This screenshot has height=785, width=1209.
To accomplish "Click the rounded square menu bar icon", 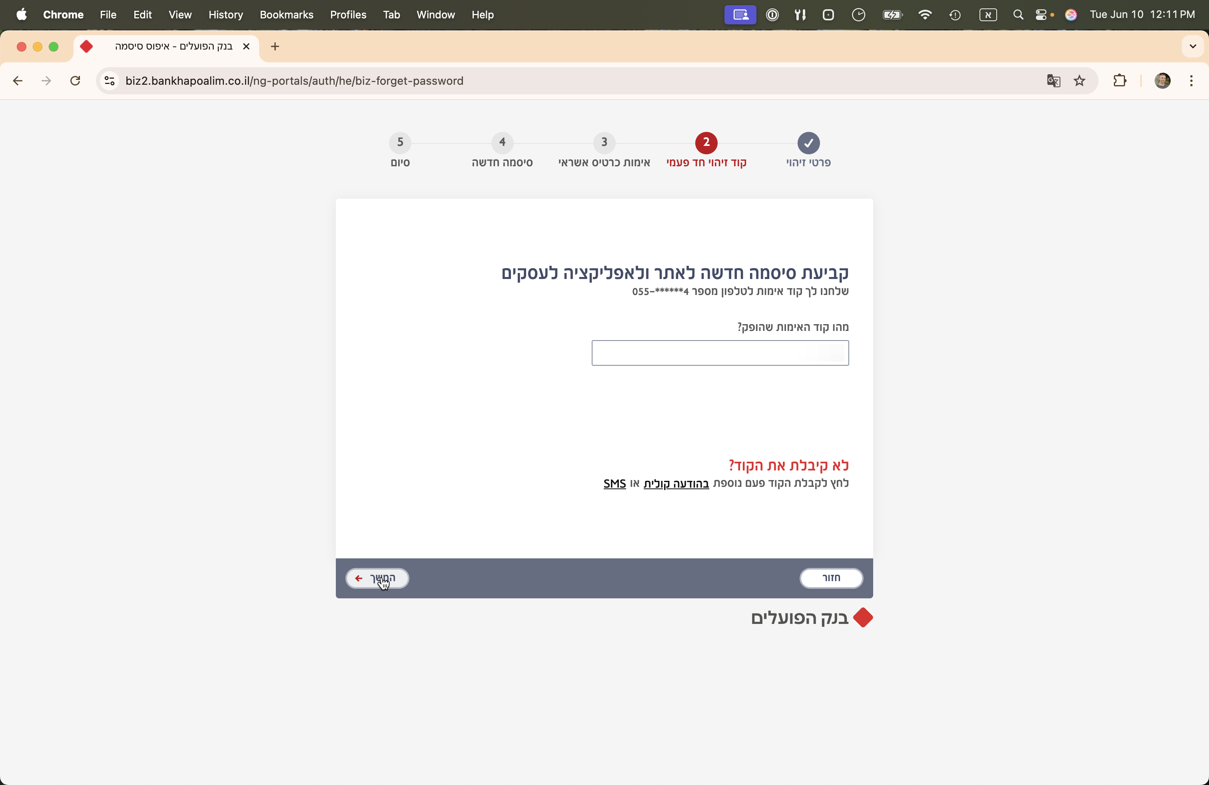I will point(828,15).
